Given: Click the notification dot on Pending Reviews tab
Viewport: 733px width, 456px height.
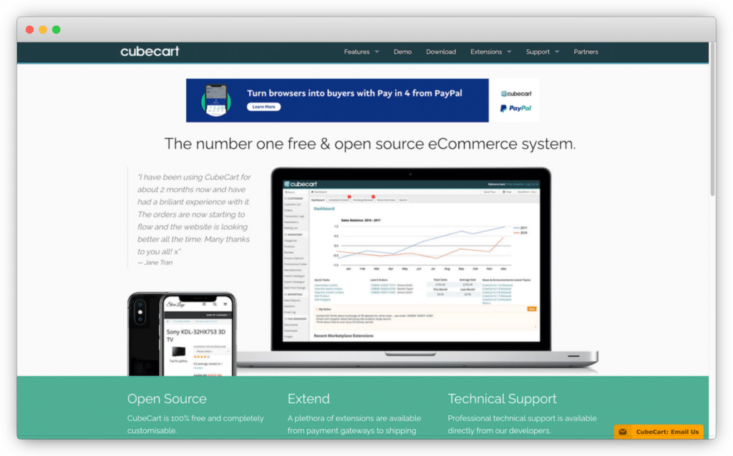Looking at the screenshot, I should tap(374, 196).
